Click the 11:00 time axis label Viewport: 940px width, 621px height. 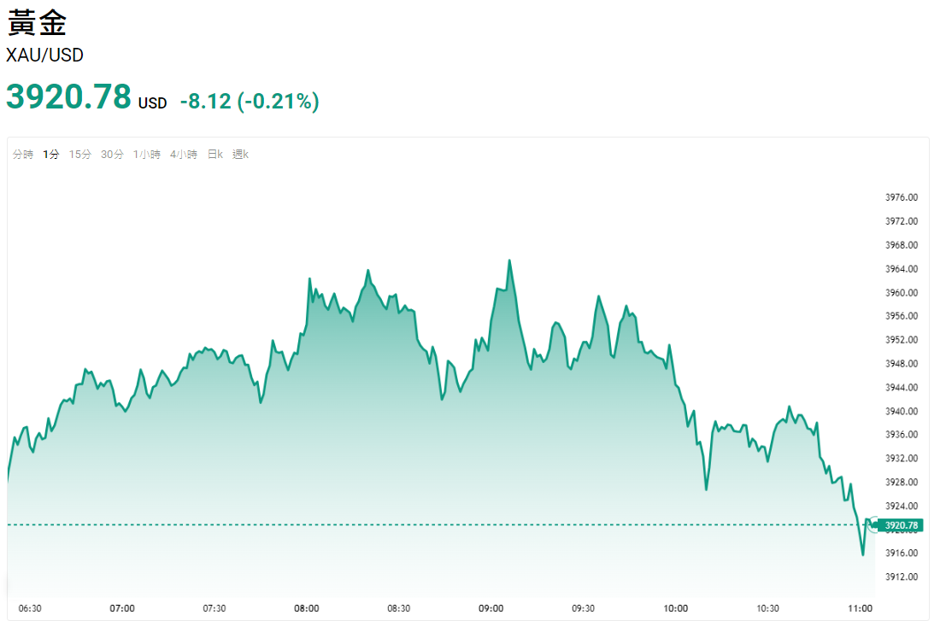(860, 608)
